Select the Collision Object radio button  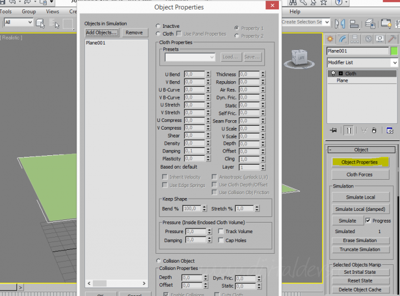click(x=159, y=261)
